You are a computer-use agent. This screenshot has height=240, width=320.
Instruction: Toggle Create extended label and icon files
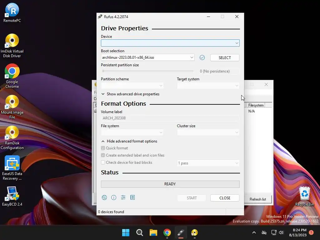(x=103, y=155)
